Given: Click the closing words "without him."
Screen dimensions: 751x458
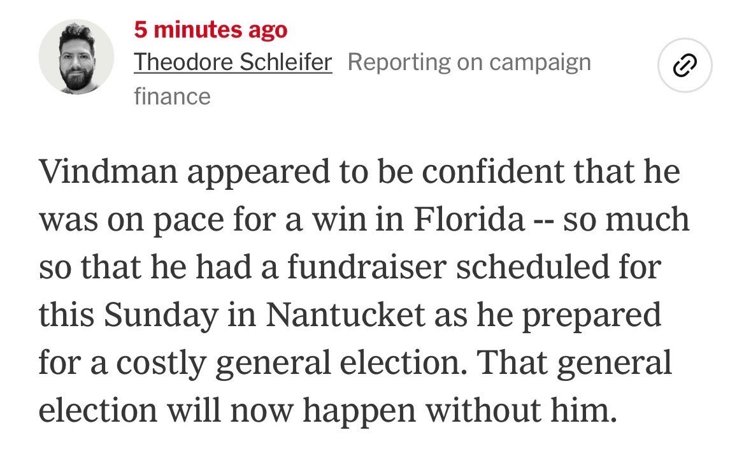Looking at the screenshot, I should pyautogui.click(x=521, y=411).
